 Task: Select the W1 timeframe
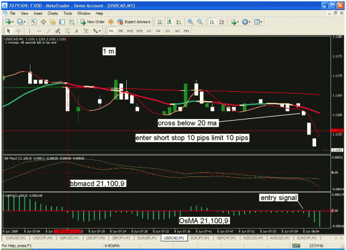pos(177,31)
